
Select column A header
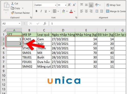click(x=14, y=30)
